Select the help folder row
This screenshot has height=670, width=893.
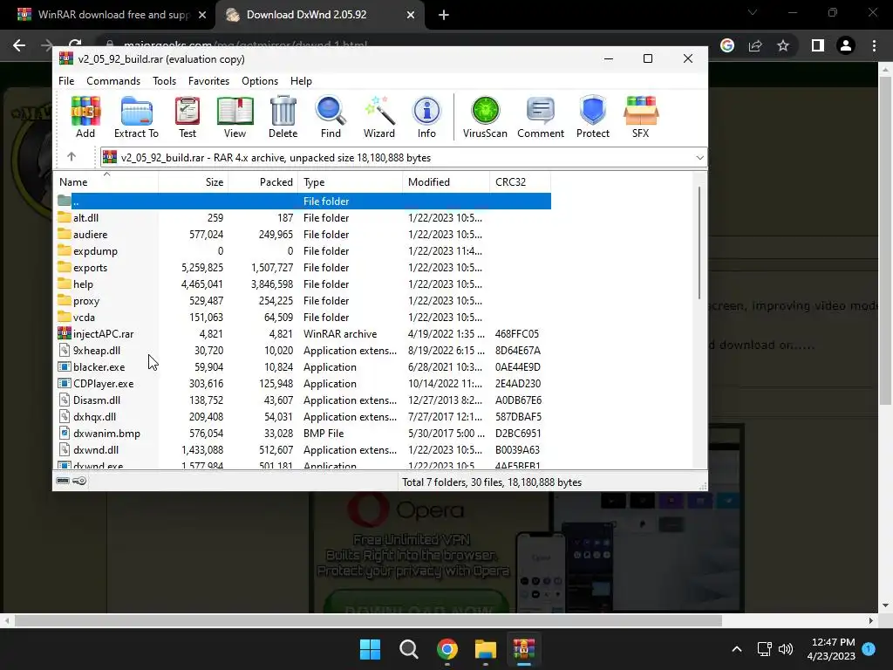pos(303,284)
